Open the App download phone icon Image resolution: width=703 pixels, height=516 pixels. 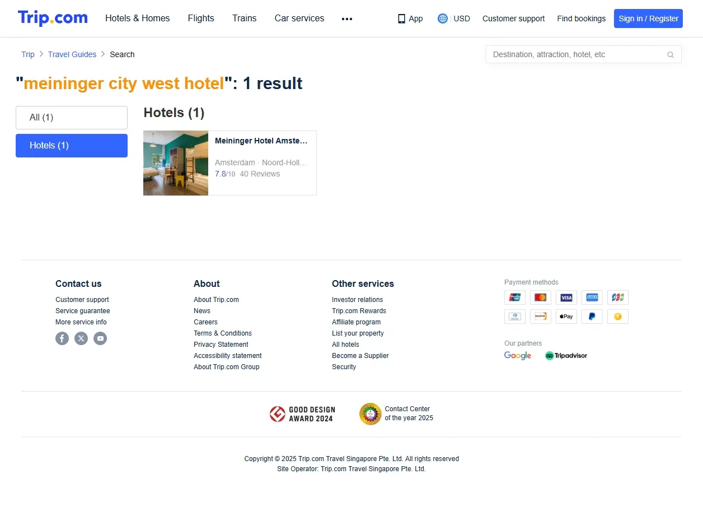401,18
